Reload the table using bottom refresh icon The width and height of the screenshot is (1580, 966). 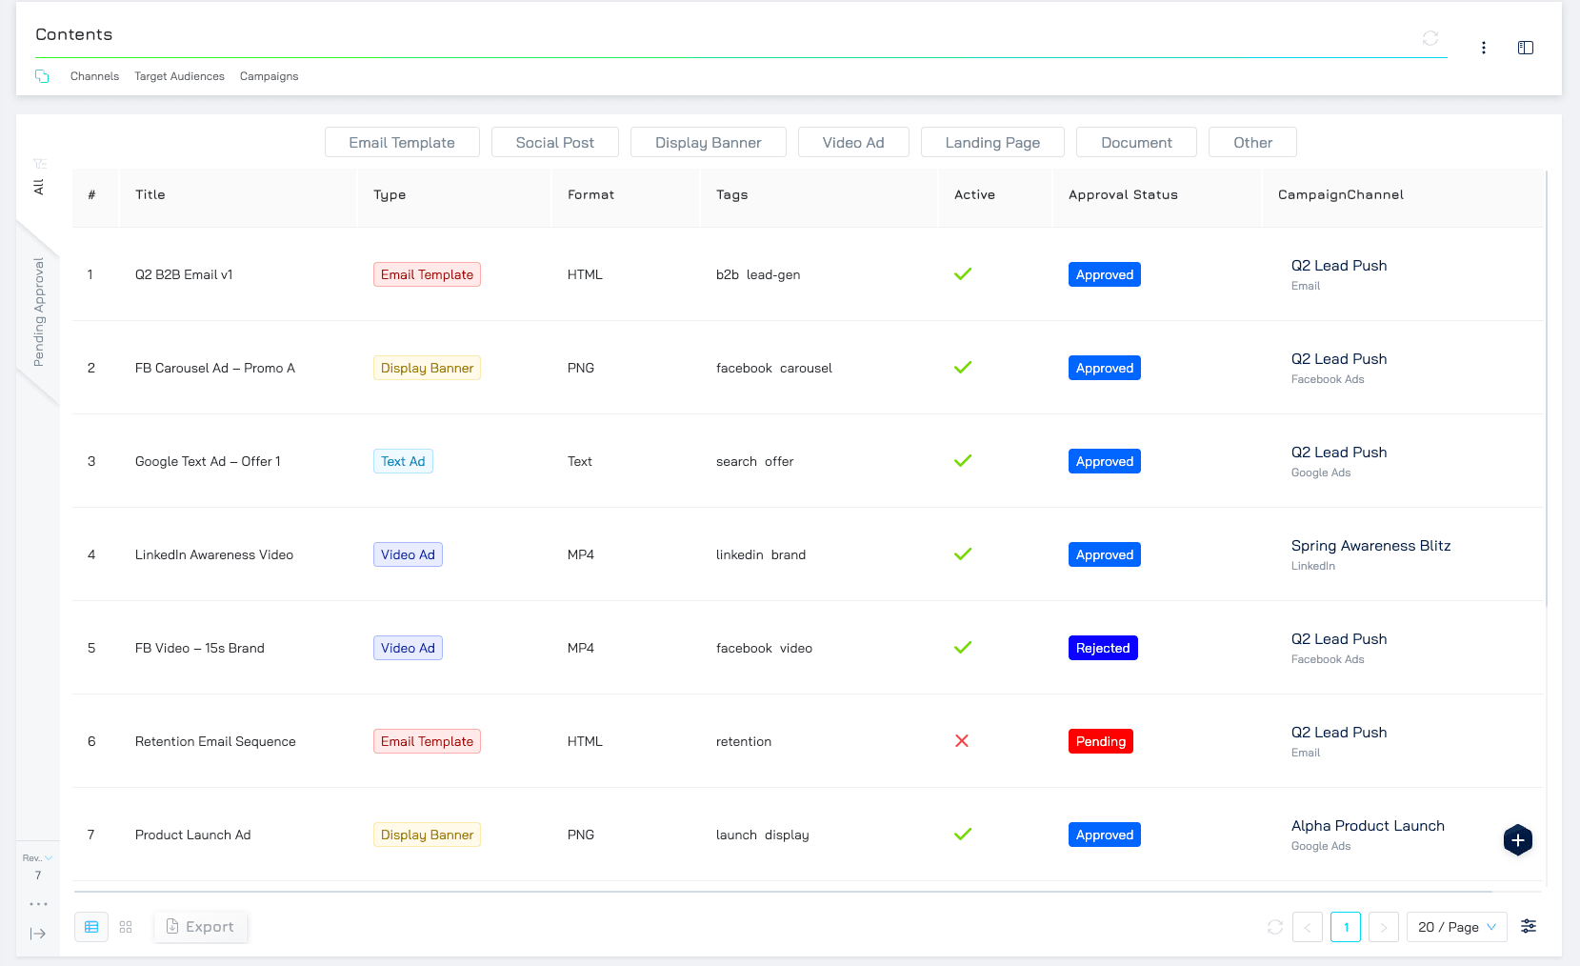coord(1274,927)
